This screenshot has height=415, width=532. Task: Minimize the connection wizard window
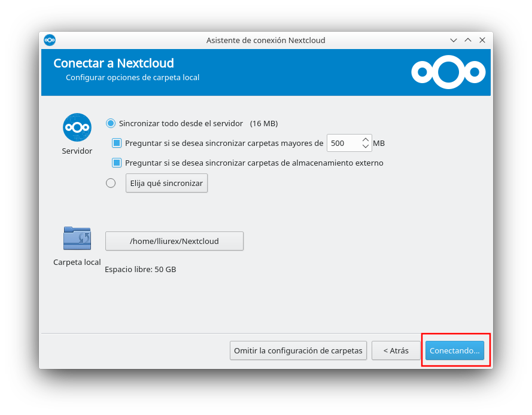[x=454, y=40]
